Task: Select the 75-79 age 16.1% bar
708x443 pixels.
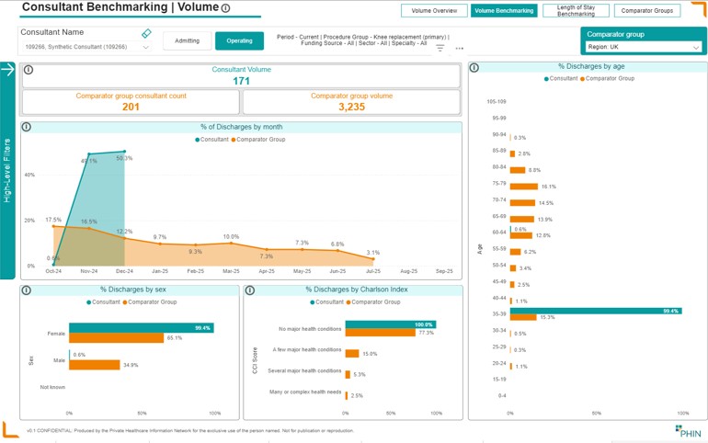Action: pos(524,187)
